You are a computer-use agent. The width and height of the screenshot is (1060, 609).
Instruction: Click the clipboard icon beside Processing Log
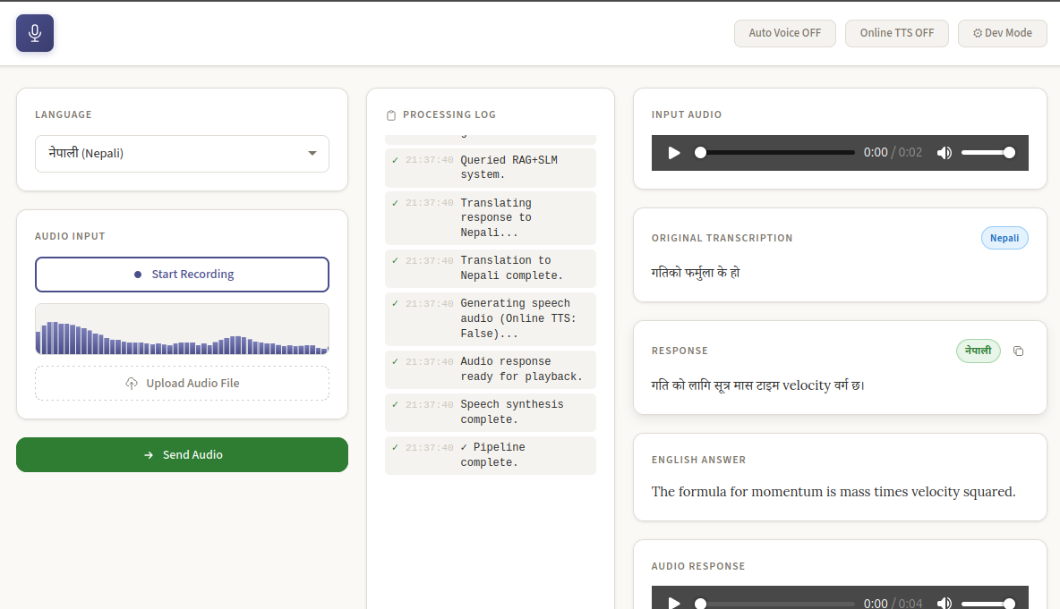391,114
